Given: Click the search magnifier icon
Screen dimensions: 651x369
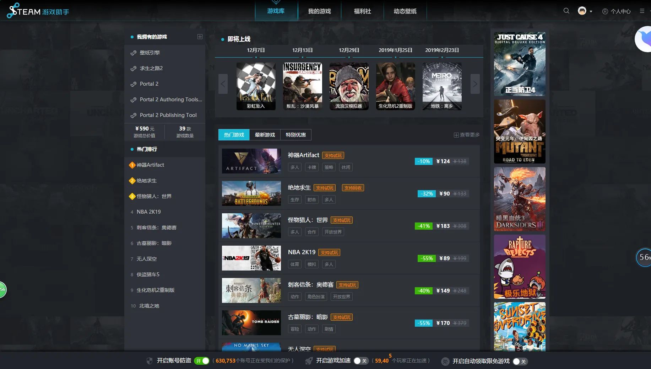Looking at the screenshot, I should tap(566, 11).
